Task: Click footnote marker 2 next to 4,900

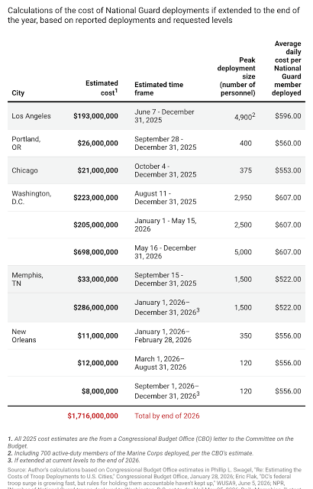Action: (253, 115)
